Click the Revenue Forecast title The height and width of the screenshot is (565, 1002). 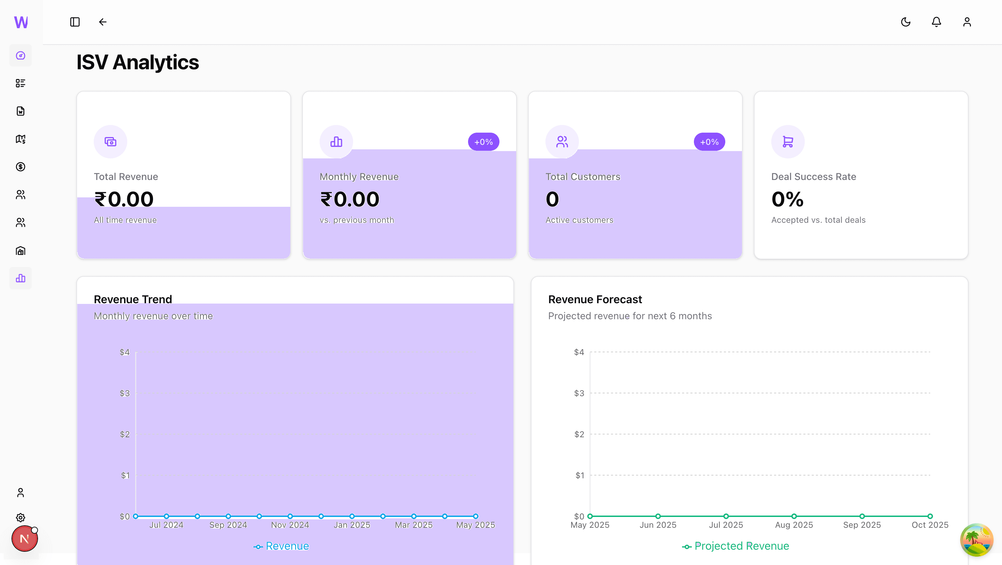click(x=595, y=299)
